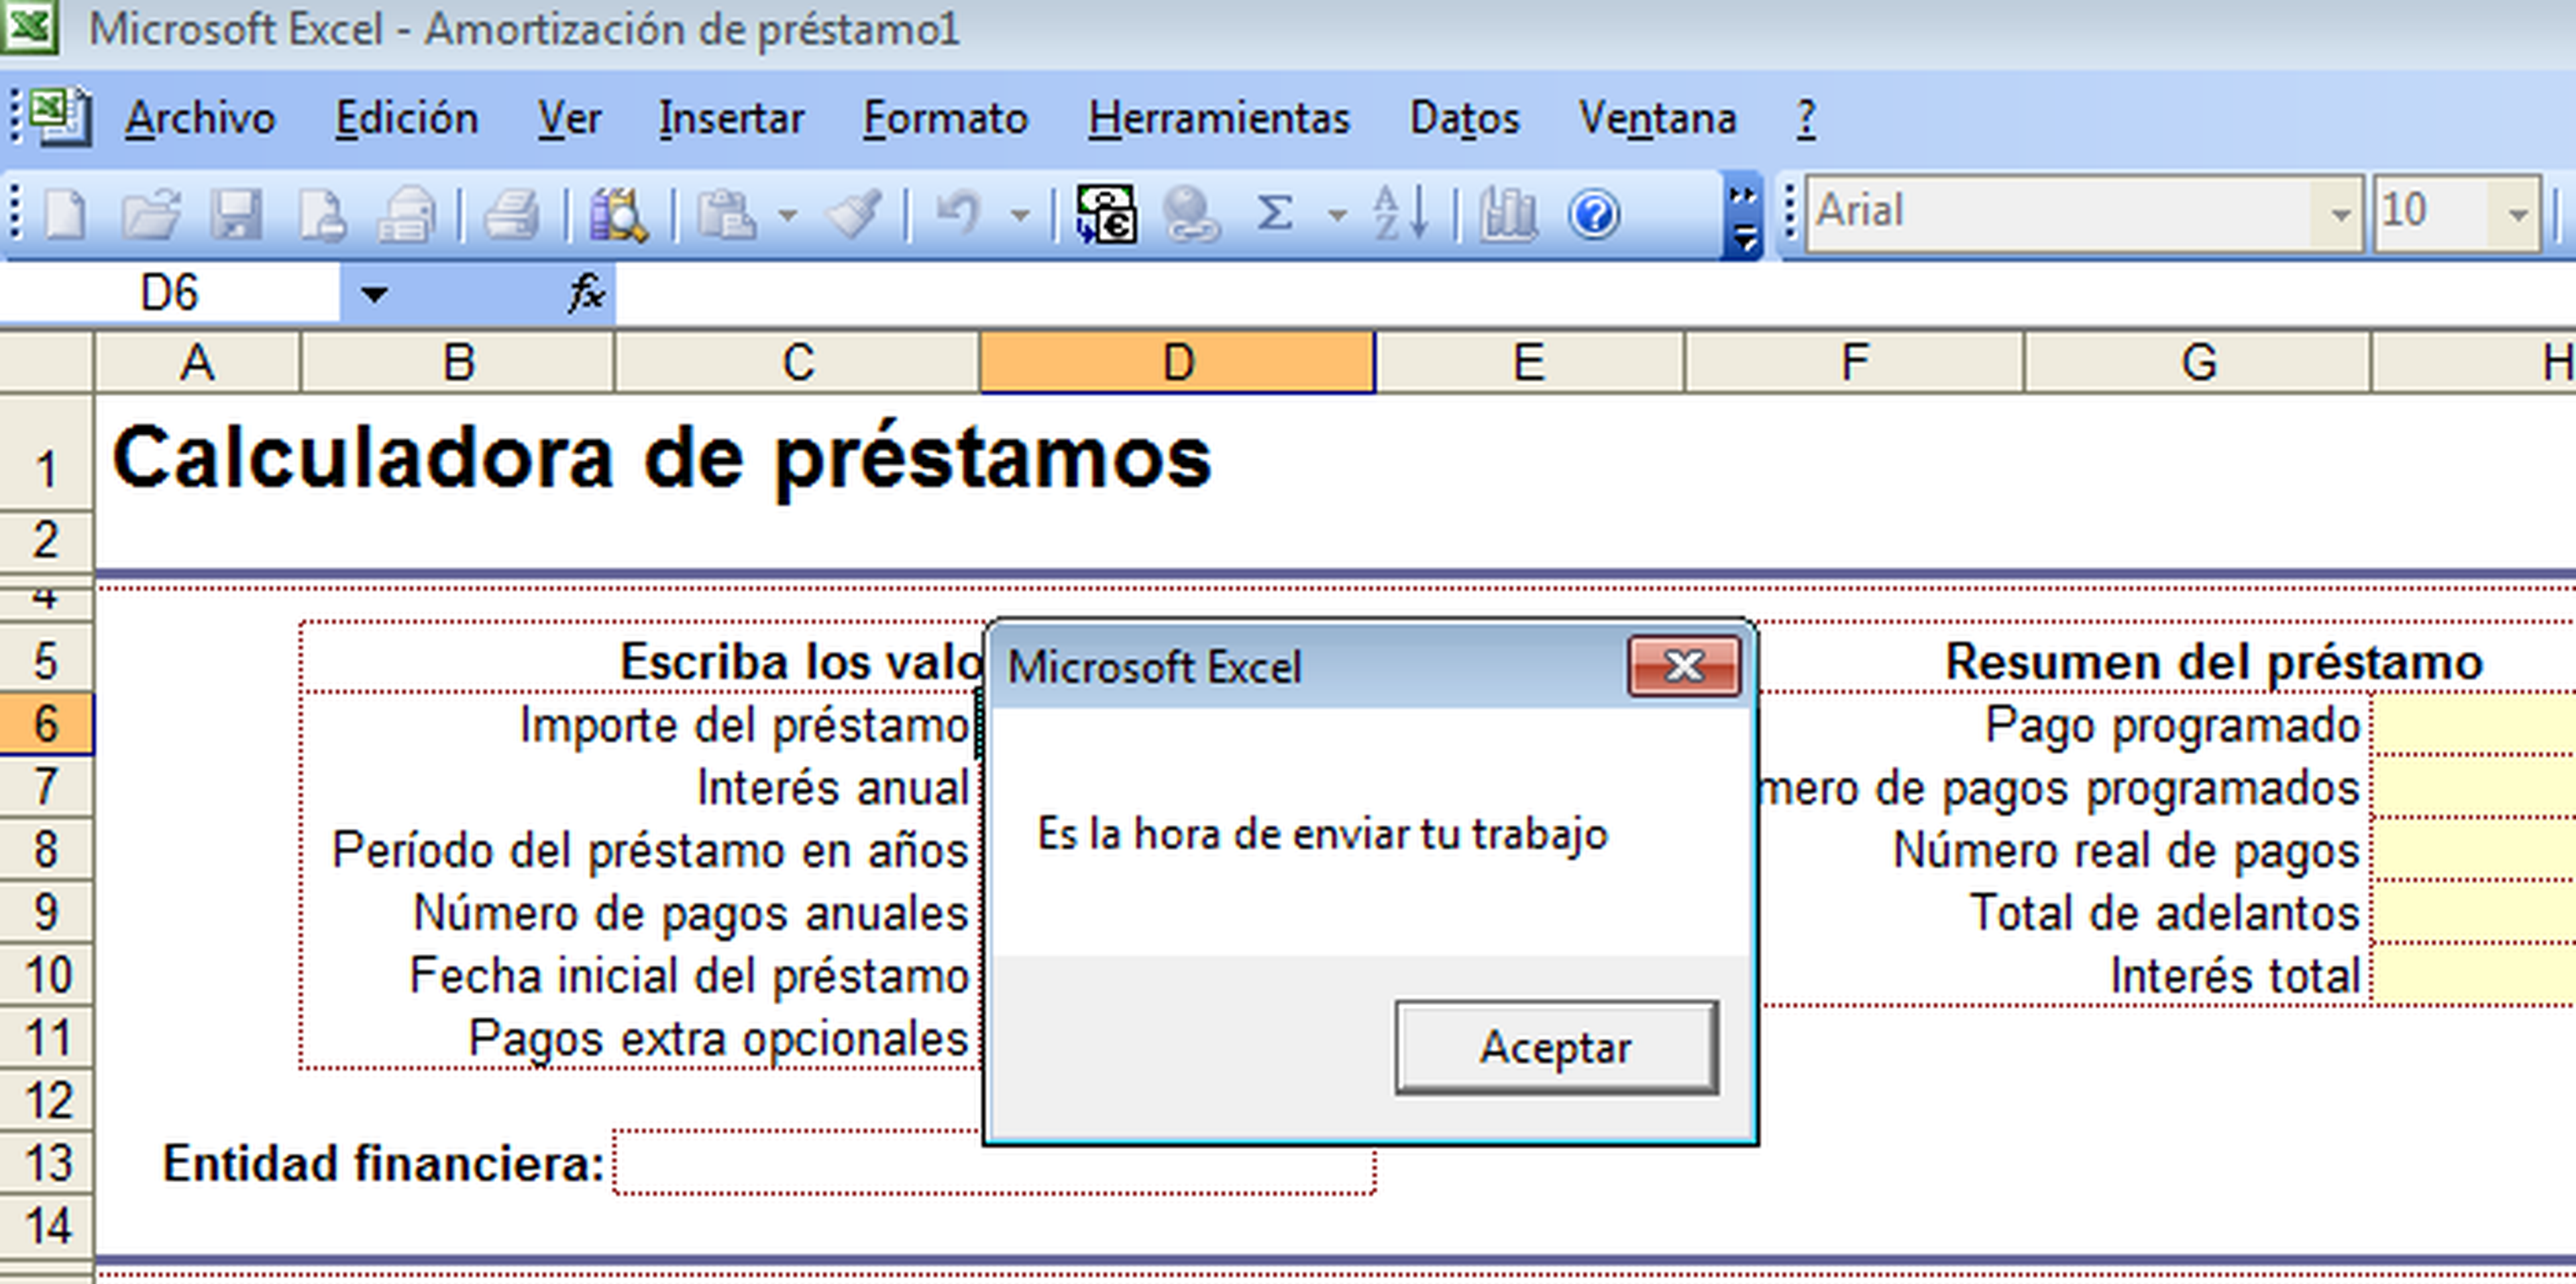The width and height of the screenshot is (2576, 1284).
Task: Click the 'Fecha inicial del préstamo' label
Action: (689, 976)
